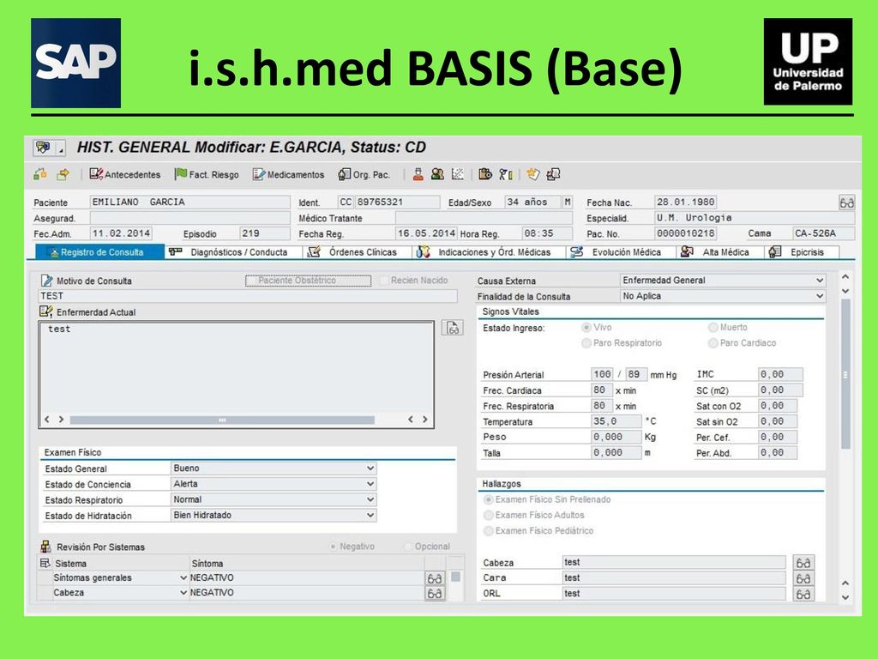Open the Estado General dropdown
878x659 pixels.
[x=274, y=469]
